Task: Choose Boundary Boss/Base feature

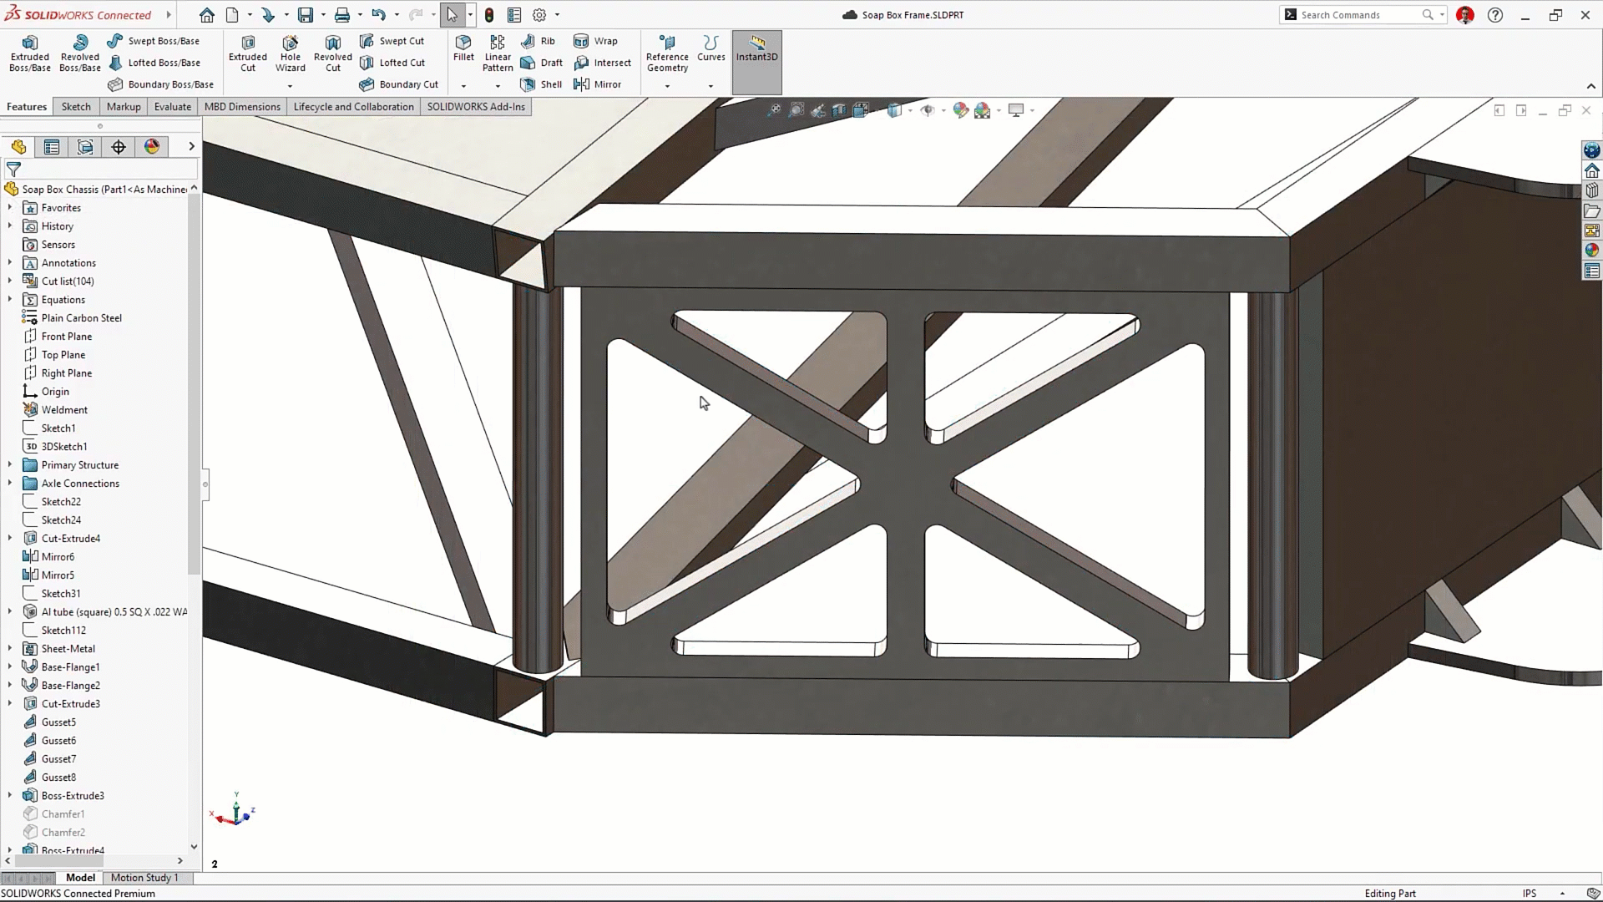Action: pos(160,84)
